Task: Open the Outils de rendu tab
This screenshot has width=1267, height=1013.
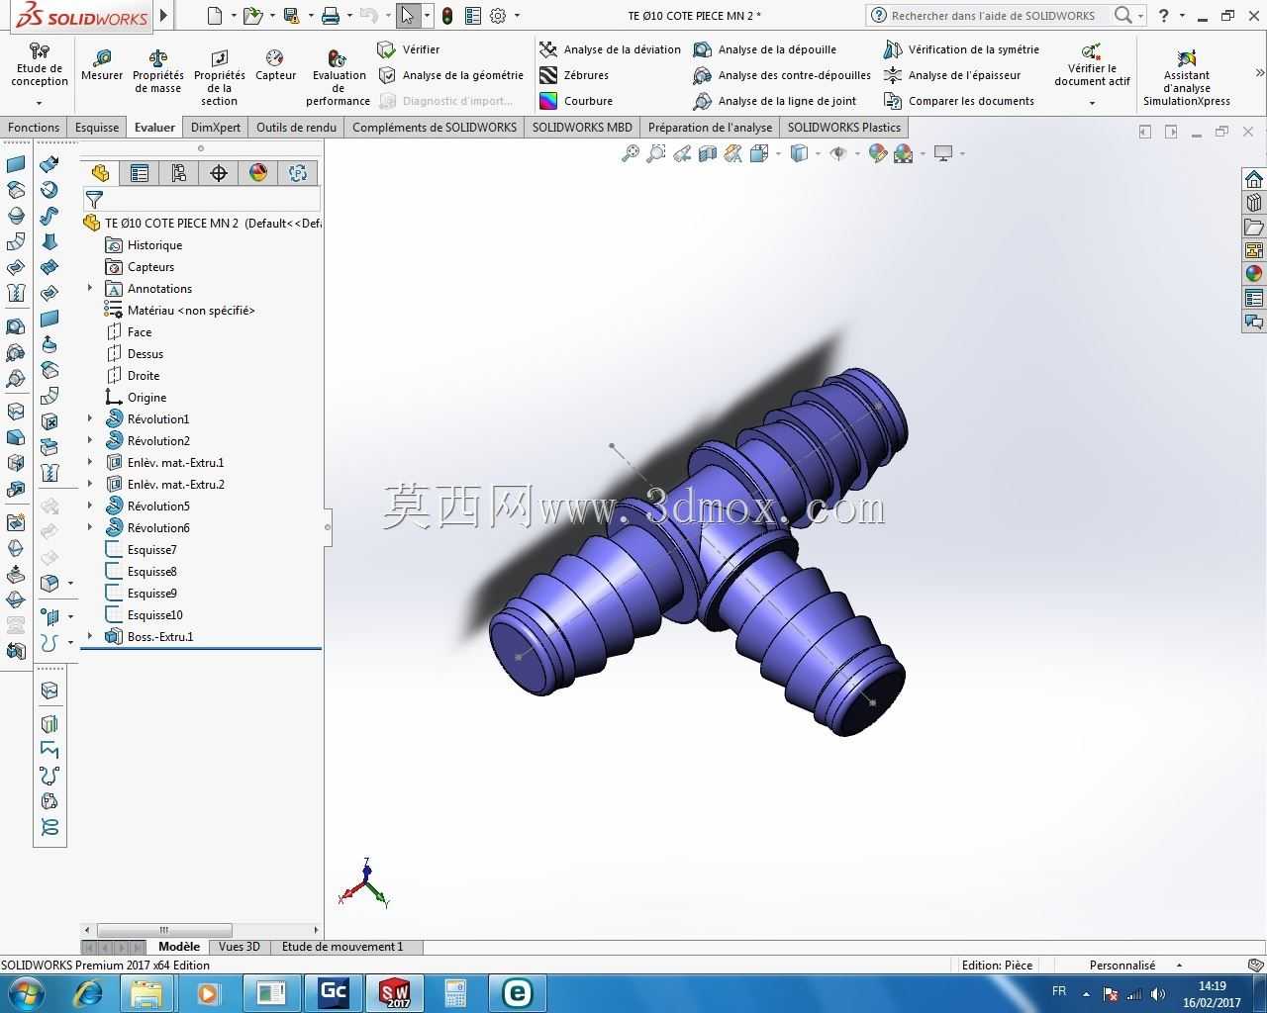Action: pos(296,128)
